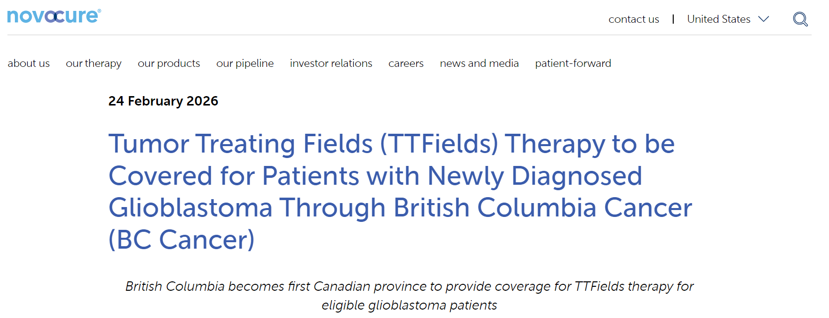This screenshot has width=829, height=318.
Task: Visit the careers section
Action: [x=406, y=63]
